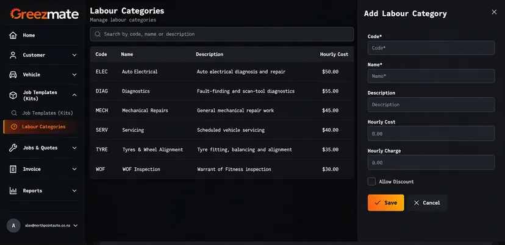Click the $35.00 hourly cost
This screenshot has width=505, height=245.
(x=330, y=150)
